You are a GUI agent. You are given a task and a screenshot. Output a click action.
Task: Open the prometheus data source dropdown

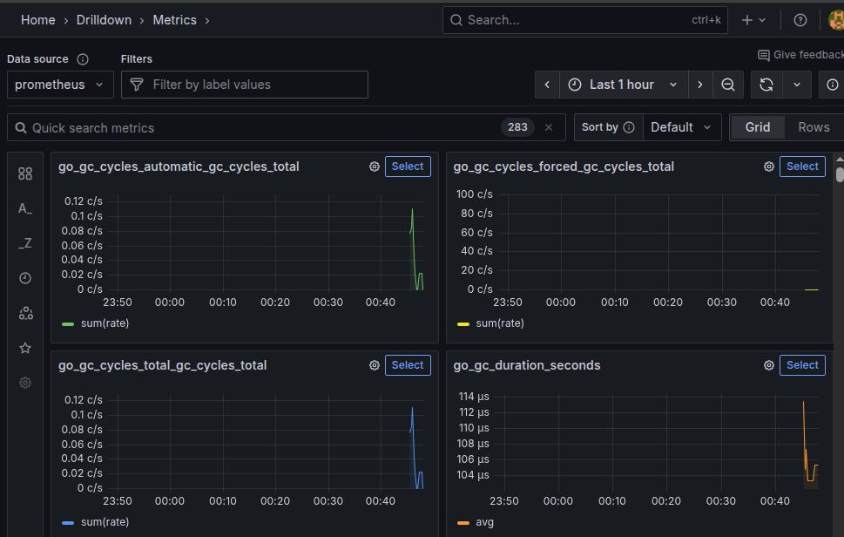(60, 85)
